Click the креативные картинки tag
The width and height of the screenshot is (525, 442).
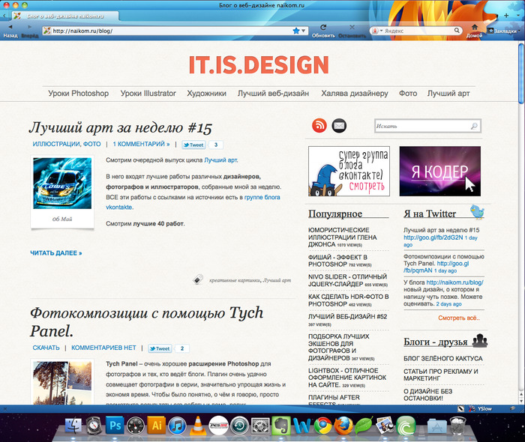pos(234,280)
